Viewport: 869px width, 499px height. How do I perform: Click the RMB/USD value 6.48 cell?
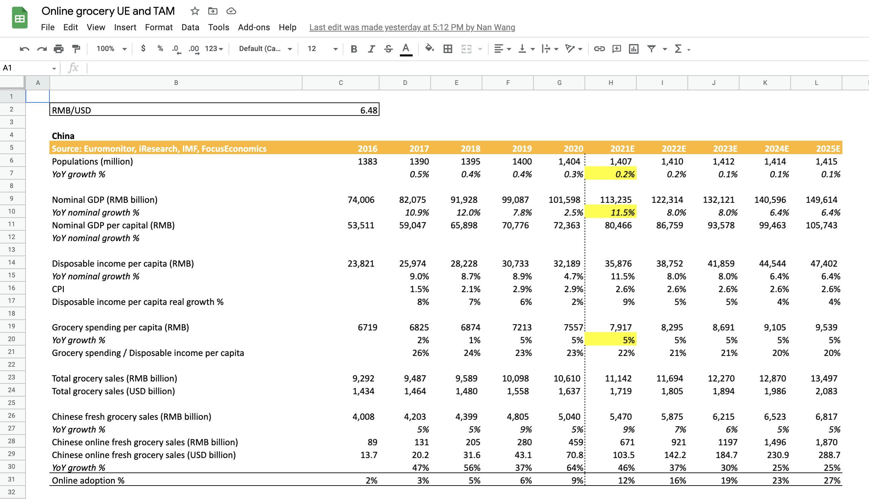point(340,110)
